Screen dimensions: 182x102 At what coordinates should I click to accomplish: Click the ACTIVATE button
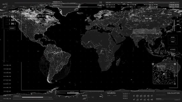173,49
